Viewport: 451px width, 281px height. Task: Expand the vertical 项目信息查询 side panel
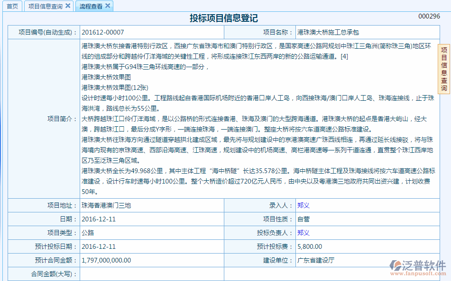444,69
